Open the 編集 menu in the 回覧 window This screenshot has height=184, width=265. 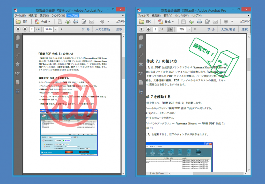tap(156, 16)
